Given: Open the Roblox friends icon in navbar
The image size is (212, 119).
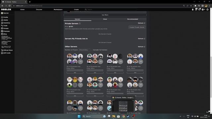Looking at the screenshot, I should [196, 10].
